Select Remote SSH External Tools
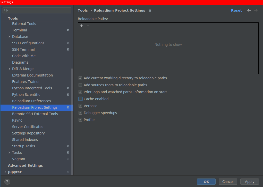The image size is (263, 187). click(35, 114)
